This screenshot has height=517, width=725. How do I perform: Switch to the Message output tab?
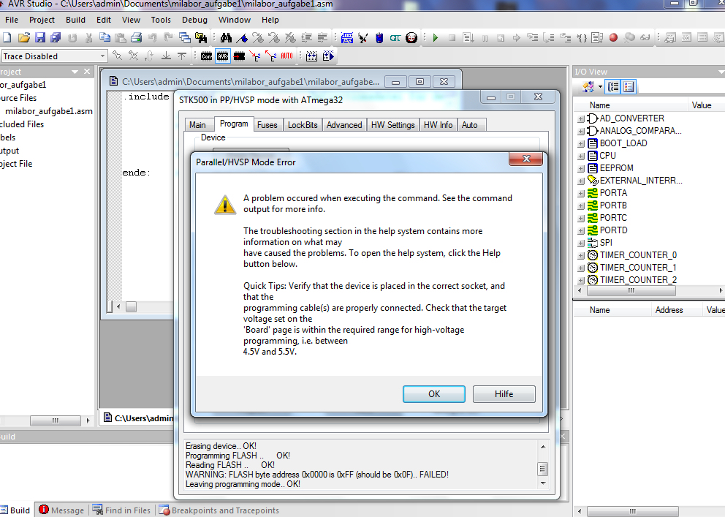[62, 510]
